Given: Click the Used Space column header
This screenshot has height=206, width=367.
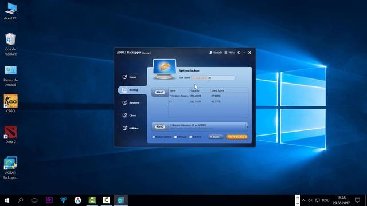Looking at the screenshot, I should click(218, 90).
